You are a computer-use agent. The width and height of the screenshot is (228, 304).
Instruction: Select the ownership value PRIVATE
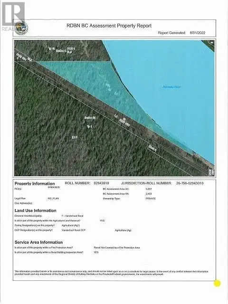pos(151,199)
